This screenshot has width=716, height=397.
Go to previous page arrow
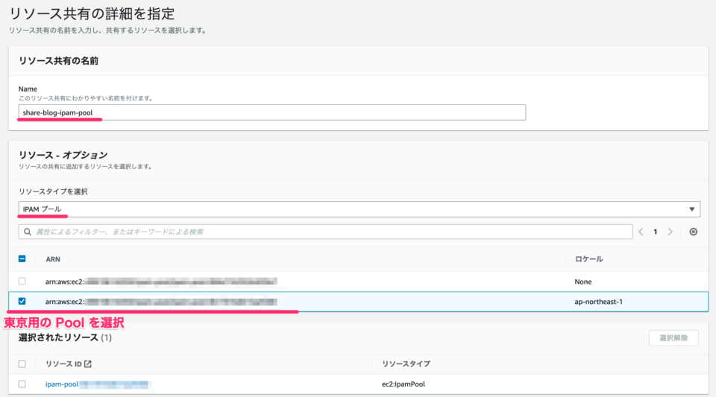[641, 232]
